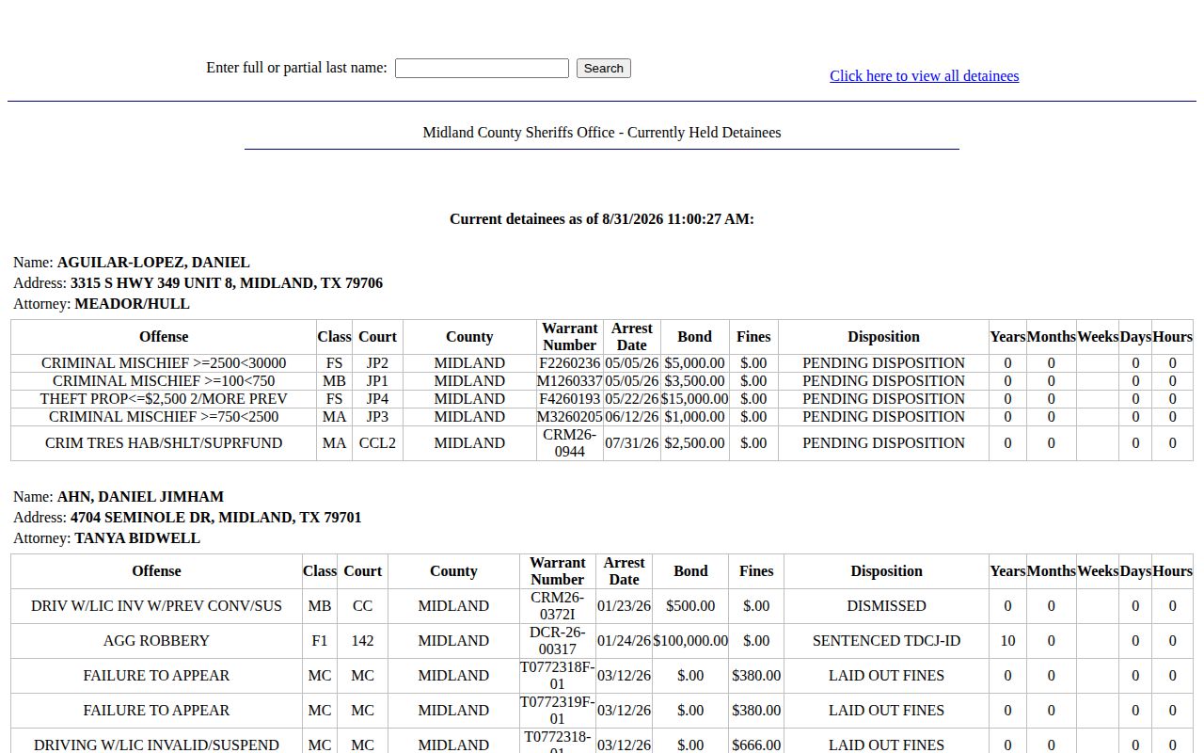Open the 'Click here to view all detainees' link
This screenshot has width=1204, height=753.
(925, 76)
